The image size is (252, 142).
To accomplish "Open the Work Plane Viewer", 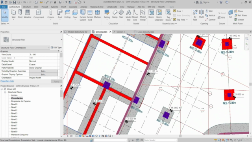I will 239,20.
